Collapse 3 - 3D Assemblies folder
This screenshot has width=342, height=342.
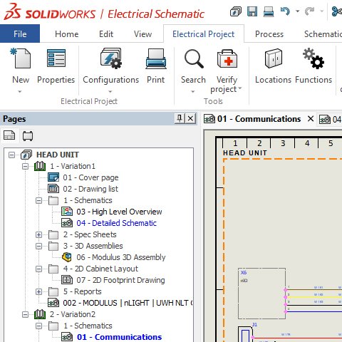[38, 247]
